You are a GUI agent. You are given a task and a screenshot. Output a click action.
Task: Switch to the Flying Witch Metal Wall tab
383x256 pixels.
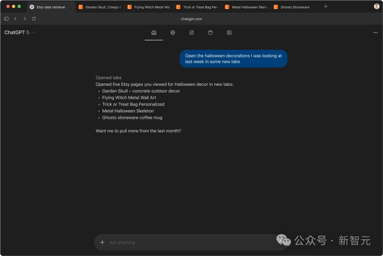coord(150,6)
